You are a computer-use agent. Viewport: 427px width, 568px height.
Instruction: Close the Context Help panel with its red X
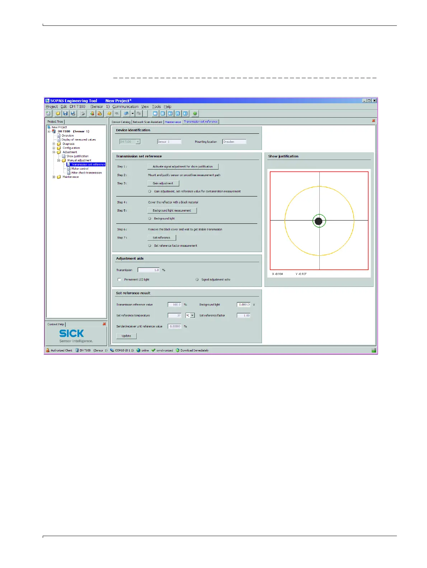coord(104,324)
